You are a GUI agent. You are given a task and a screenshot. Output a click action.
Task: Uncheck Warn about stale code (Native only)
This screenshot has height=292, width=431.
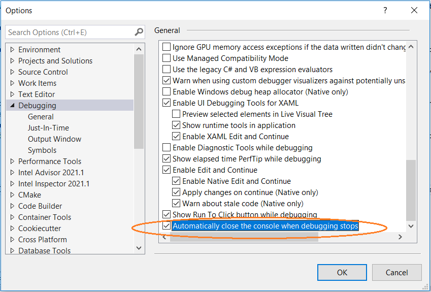point(176,203)
